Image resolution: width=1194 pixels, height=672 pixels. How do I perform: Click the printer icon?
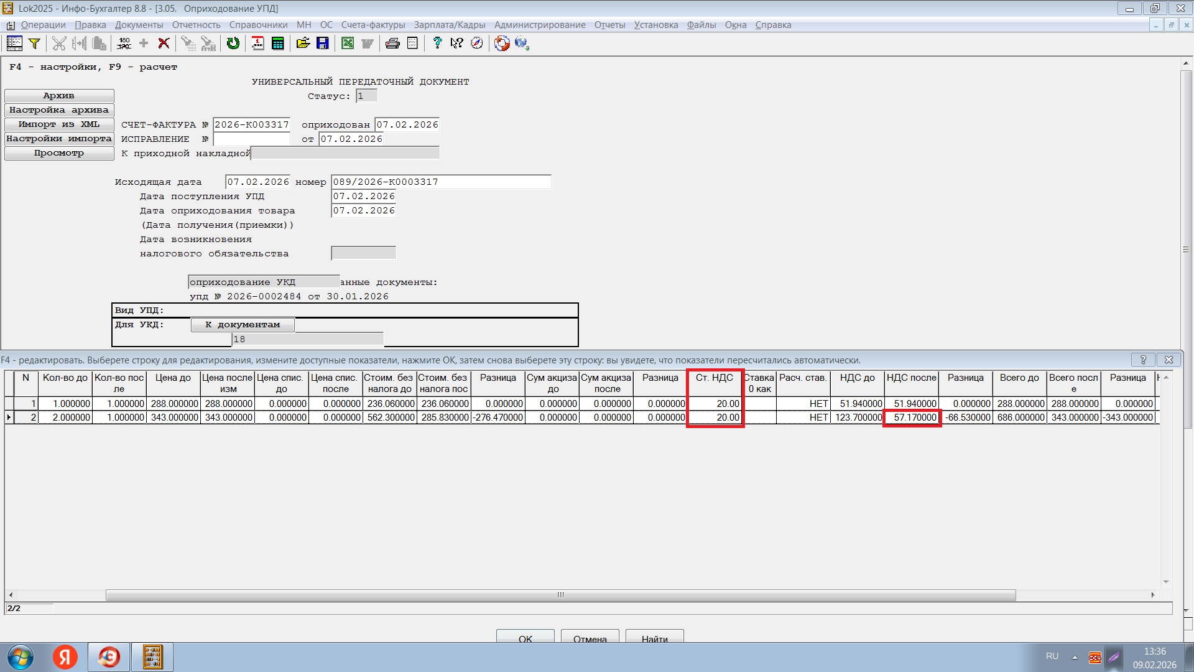[x=392, y=43]
